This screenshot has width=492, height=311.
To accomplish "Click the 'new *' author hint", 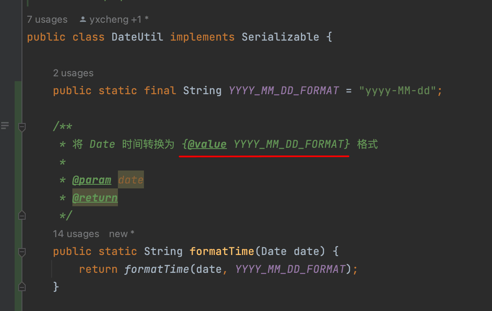I will tap(122, 234).
